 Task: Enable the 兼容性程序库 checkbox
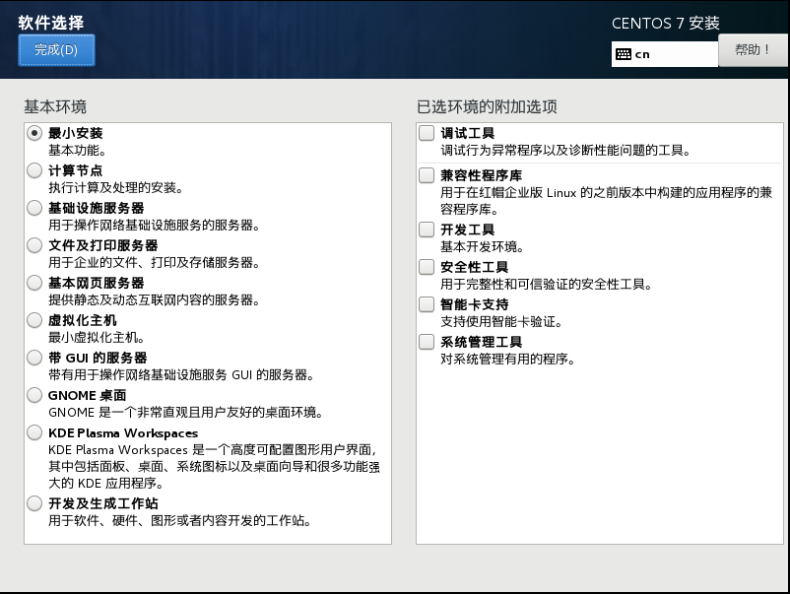[x=427, y=175]
